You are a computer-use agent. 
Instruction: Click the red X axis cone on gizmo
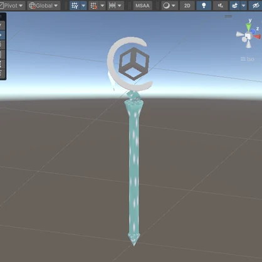pos(258,37)
